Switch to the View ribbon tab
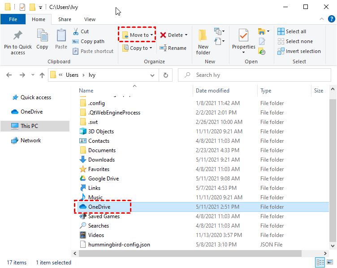This screenshot has height=268, width=337. point(90,19)
